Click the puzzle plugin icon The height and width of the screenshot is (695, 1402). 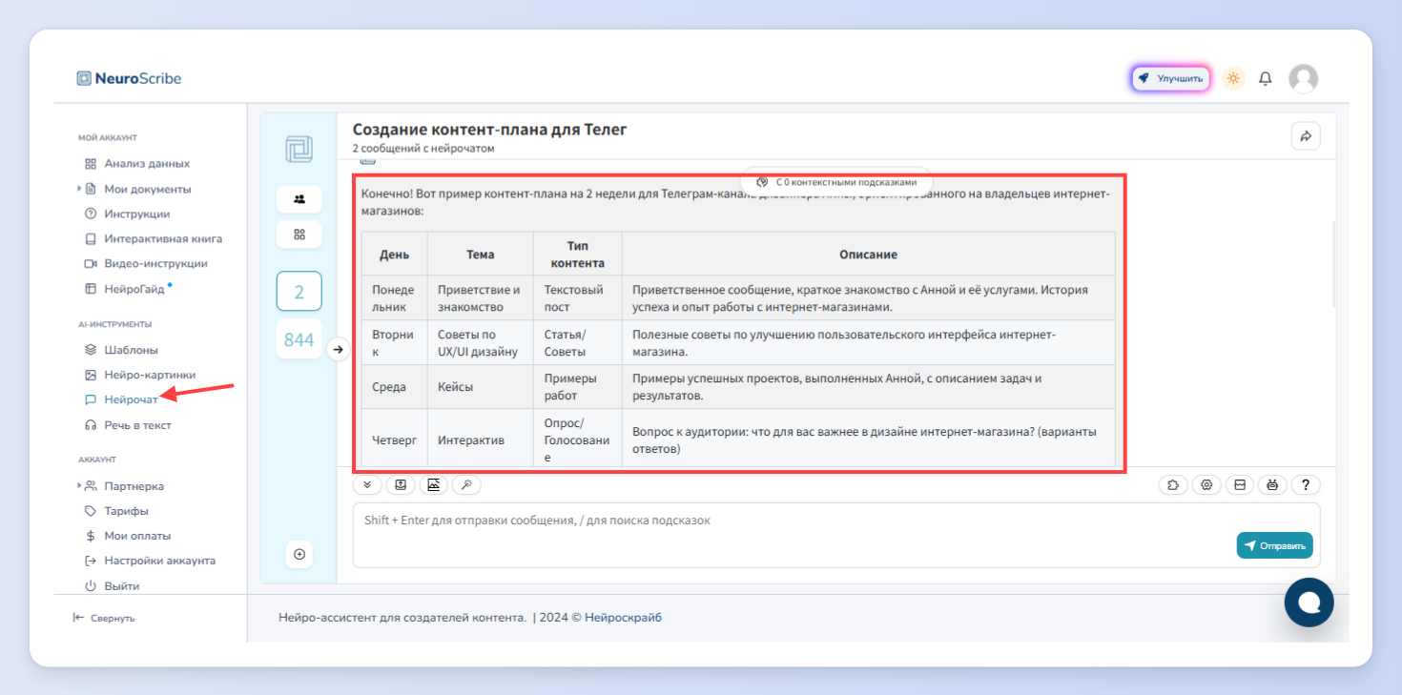(1173, 484)
